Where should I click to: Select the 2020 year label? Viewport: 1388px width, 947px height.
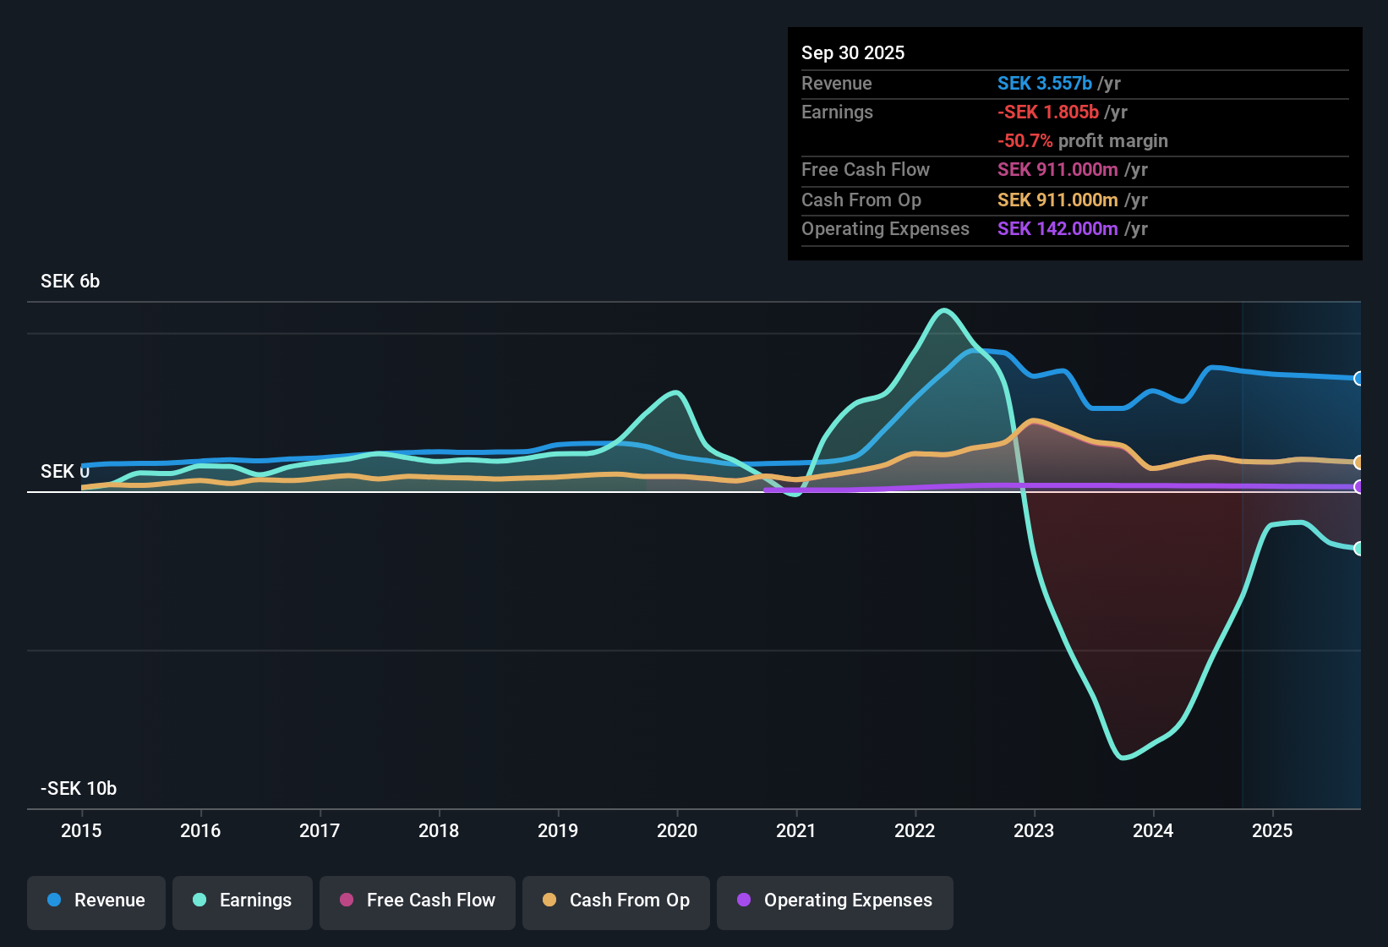[677, 831]
